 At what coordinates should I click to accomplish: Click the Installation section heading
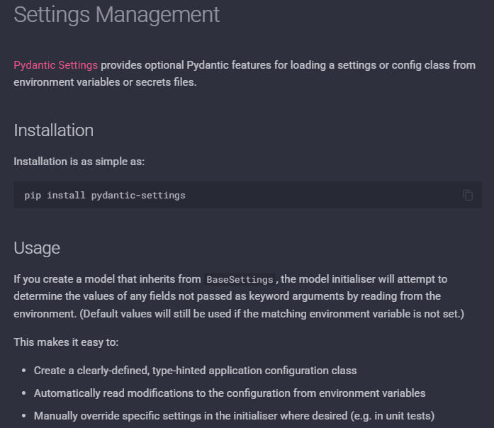click(53, 130)
